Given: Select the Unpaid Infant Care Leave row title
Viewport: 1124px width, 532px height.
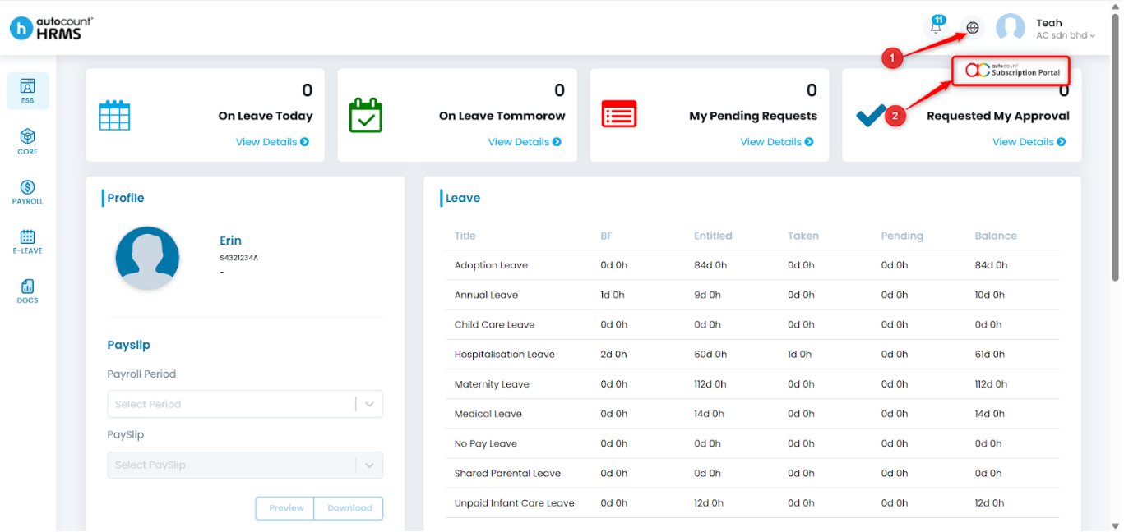Looking at the screenshot, I should pos(515,502).
